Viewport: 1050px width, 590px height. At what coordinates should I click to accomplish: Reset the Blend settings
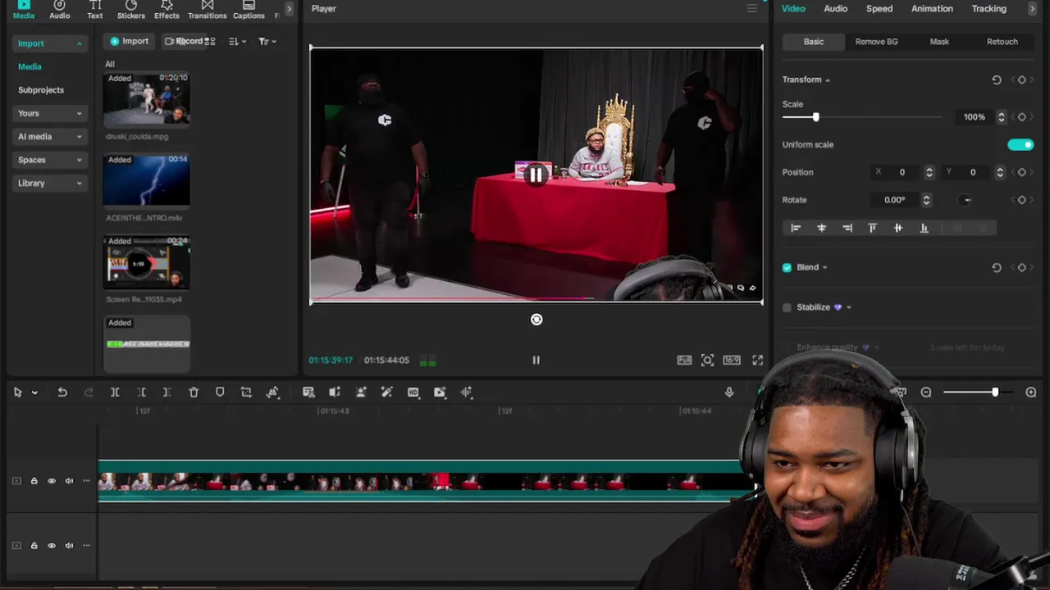tap(997, 267)
